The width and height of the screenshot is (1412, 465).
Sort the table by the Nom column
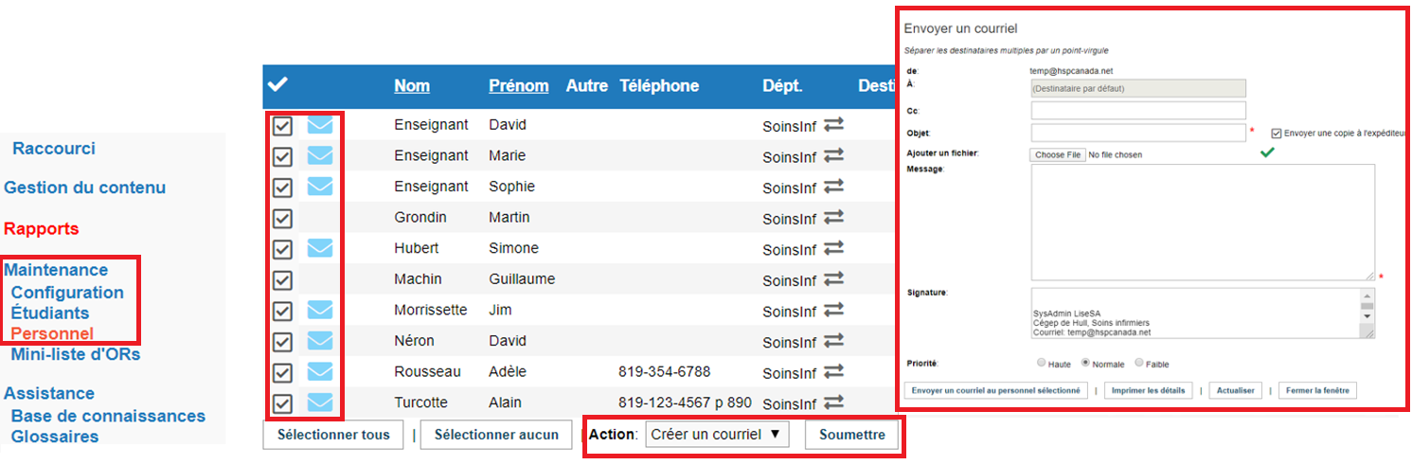pyautogui.click(x=412, y=85)
